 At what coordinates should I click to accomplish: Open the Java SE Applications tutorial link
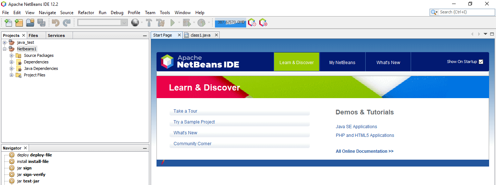click(356, 127)
